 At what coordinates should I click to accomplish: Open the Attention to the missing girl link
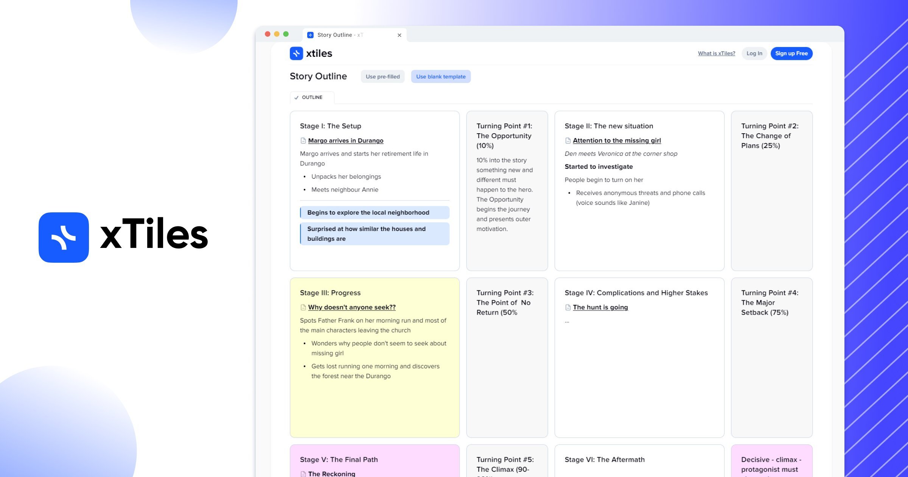(x=617, y=141)
